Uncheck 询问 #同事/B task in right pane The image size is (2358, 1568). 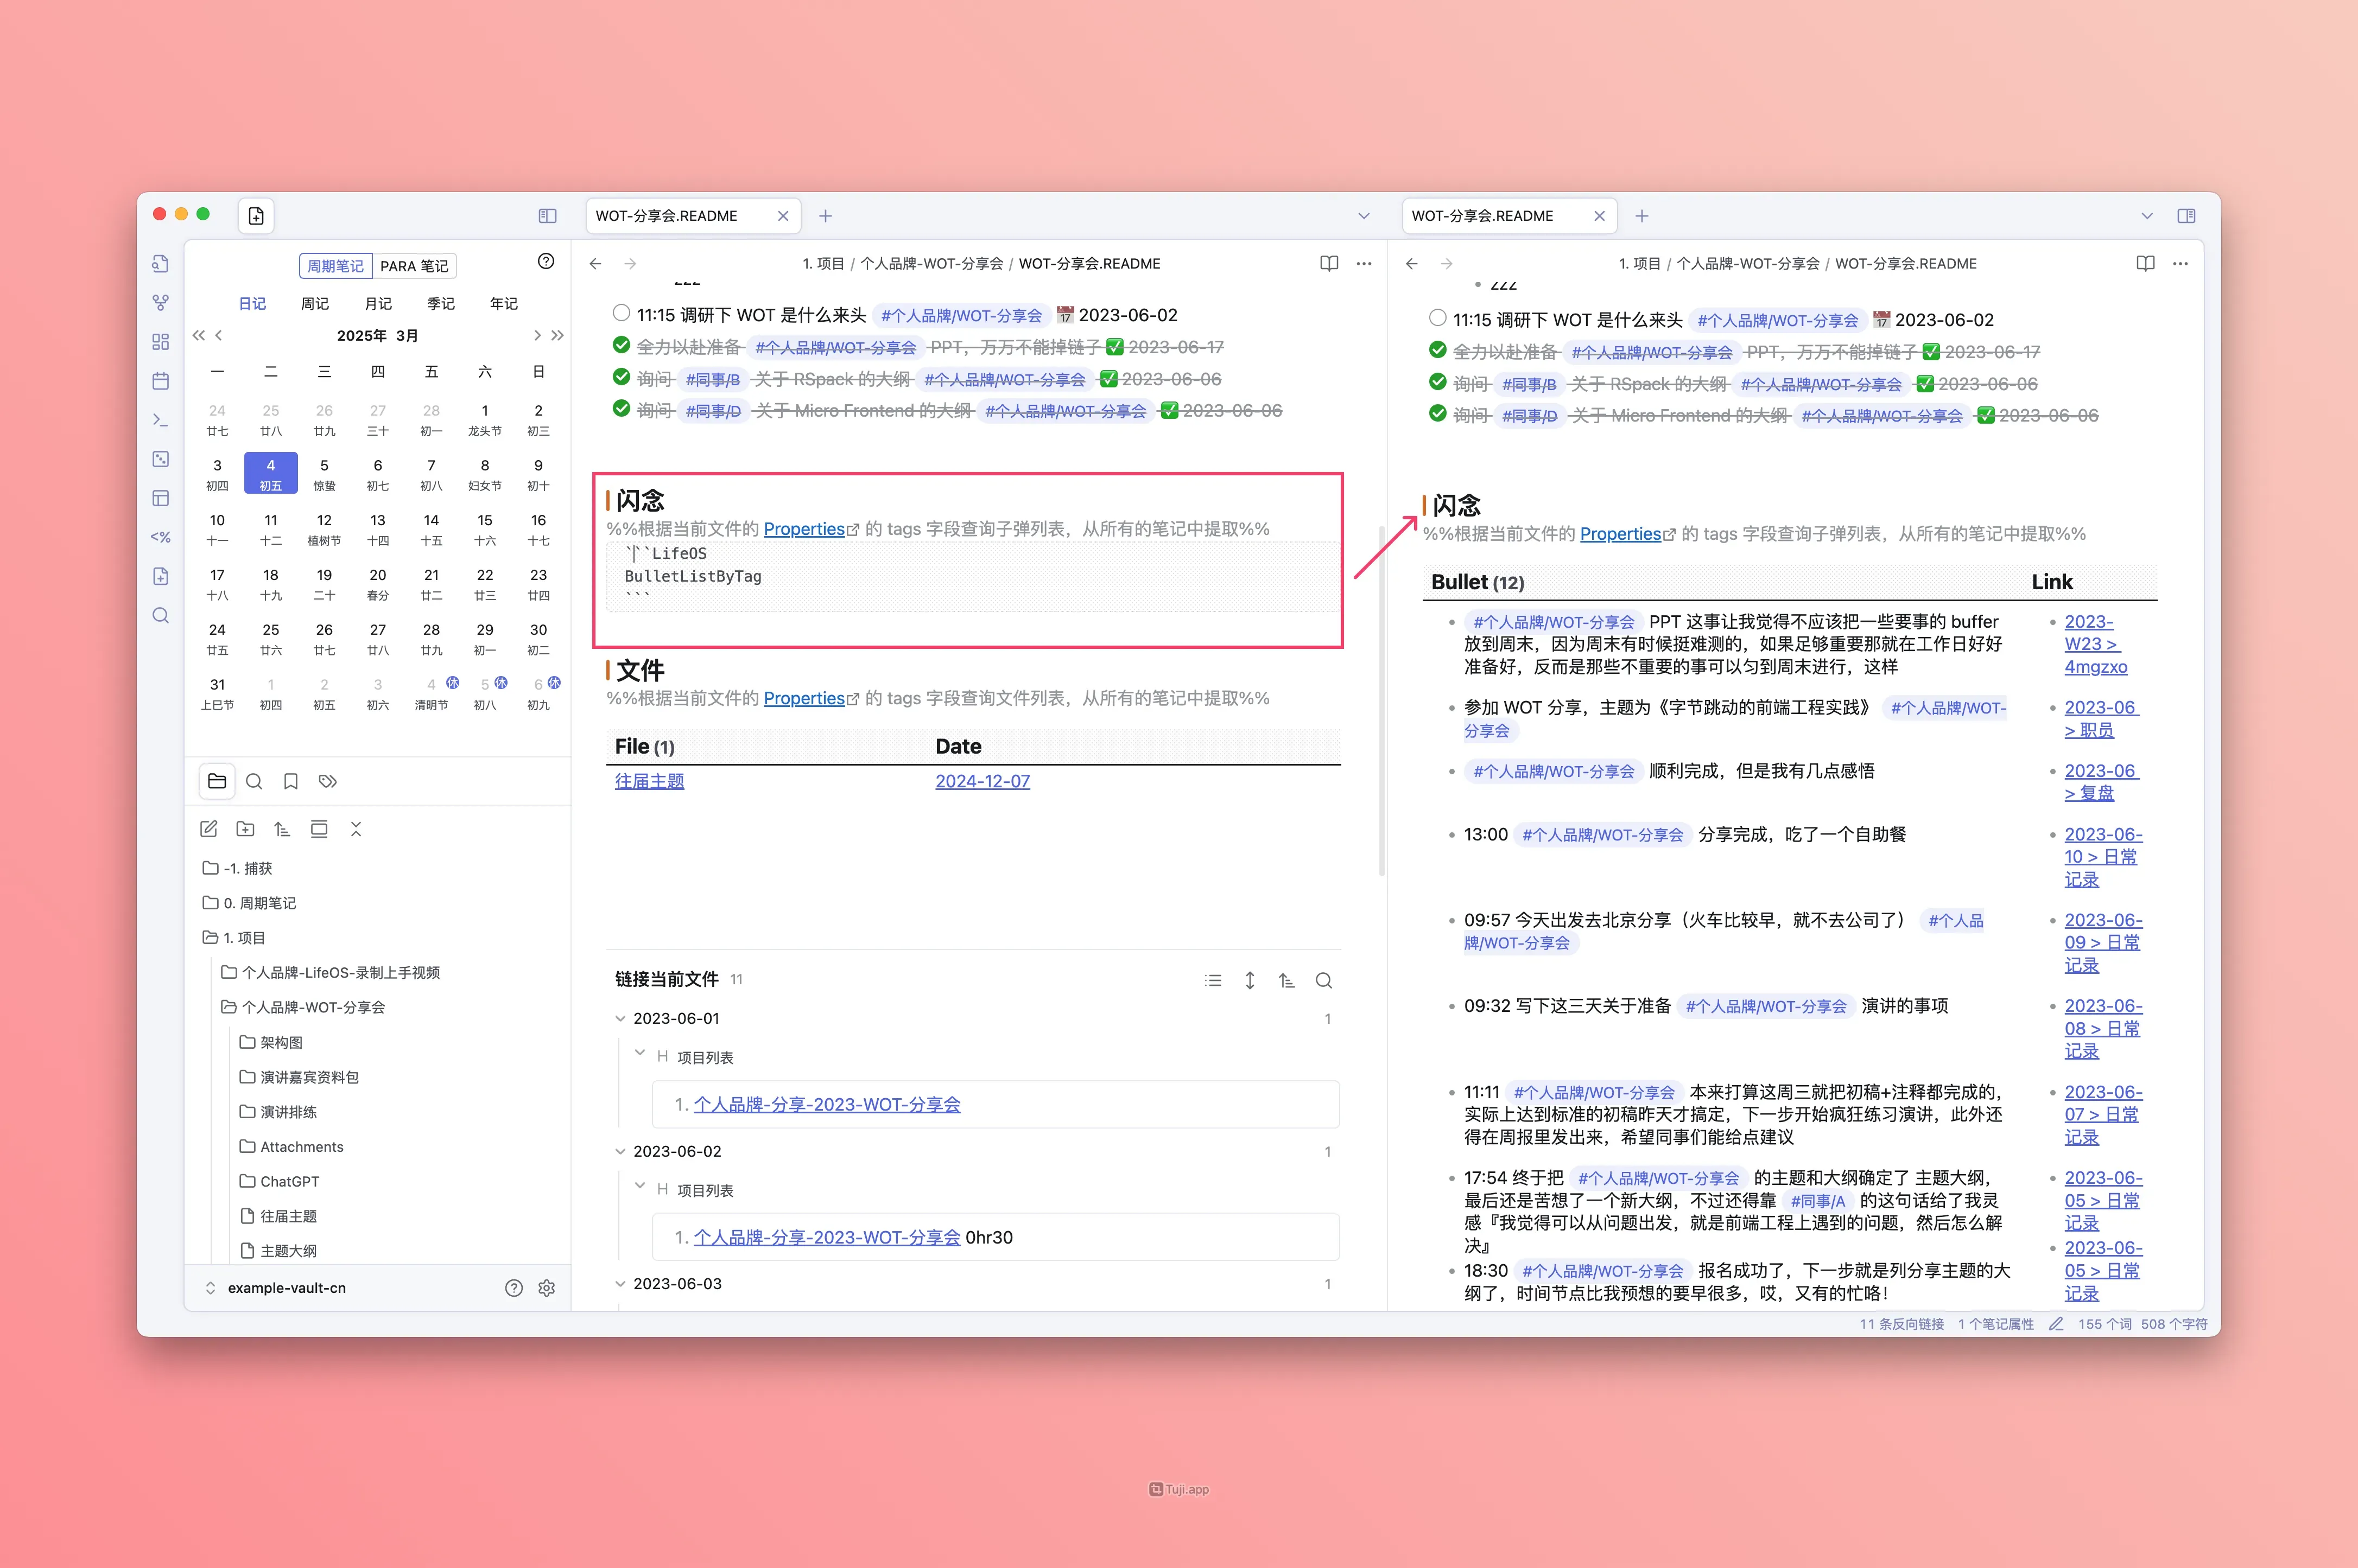(x=1437, y=383)
